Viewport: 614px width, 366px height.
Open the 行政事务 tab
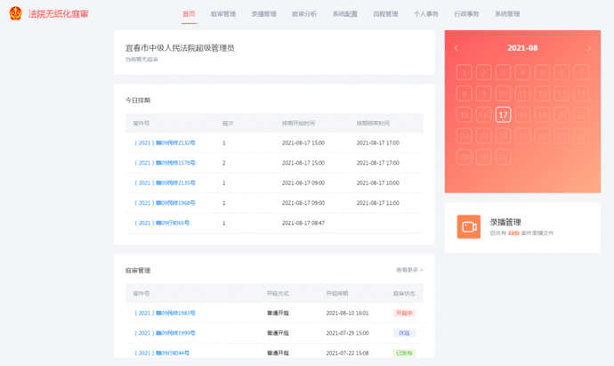click(x=467, y=14)
